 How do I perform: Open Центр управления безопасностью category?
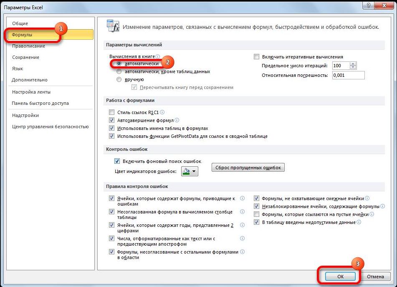(51, 127)
